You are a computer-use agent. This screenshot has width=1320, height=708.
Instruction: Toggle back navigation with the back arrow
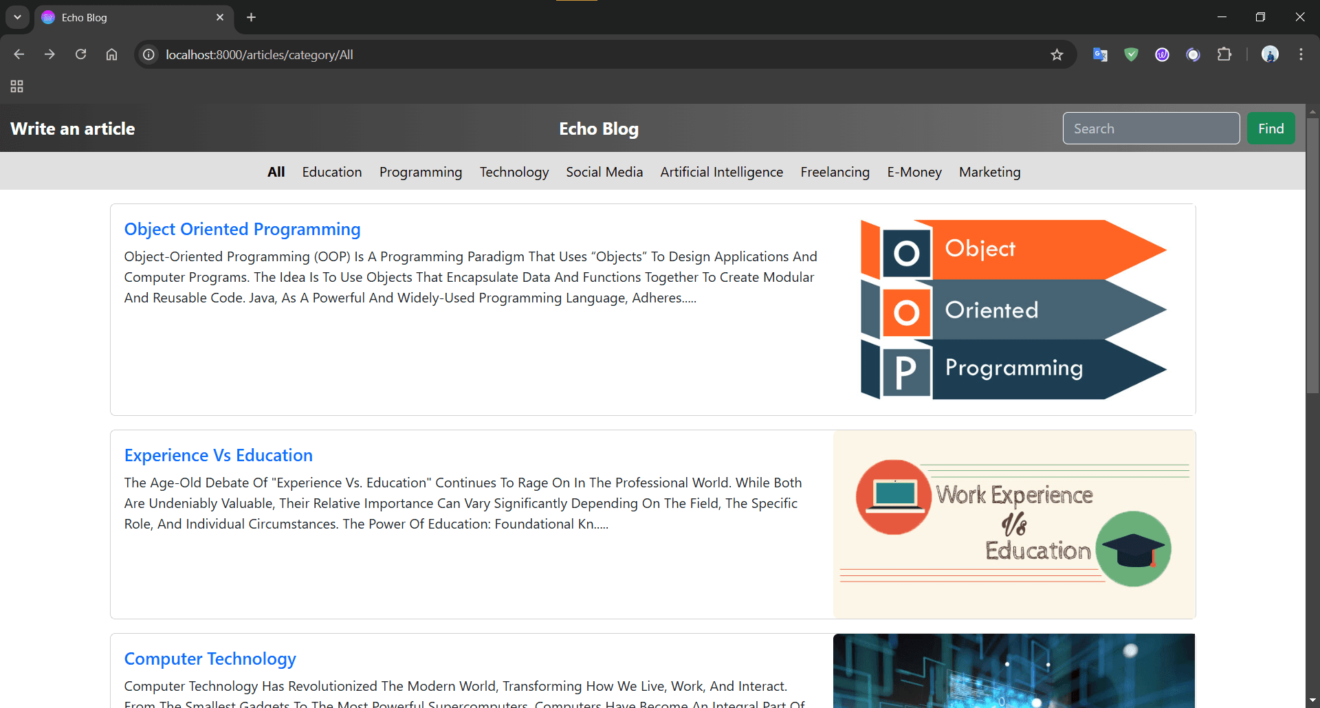pyautogui.click(x=19, y=54)
